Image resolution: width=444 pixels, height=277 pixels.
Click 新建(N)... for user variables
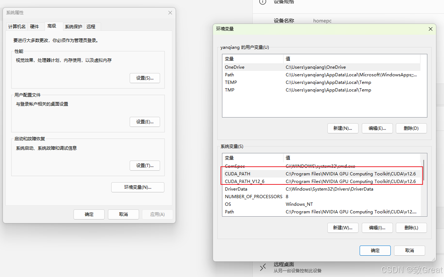tap(343, 128)
